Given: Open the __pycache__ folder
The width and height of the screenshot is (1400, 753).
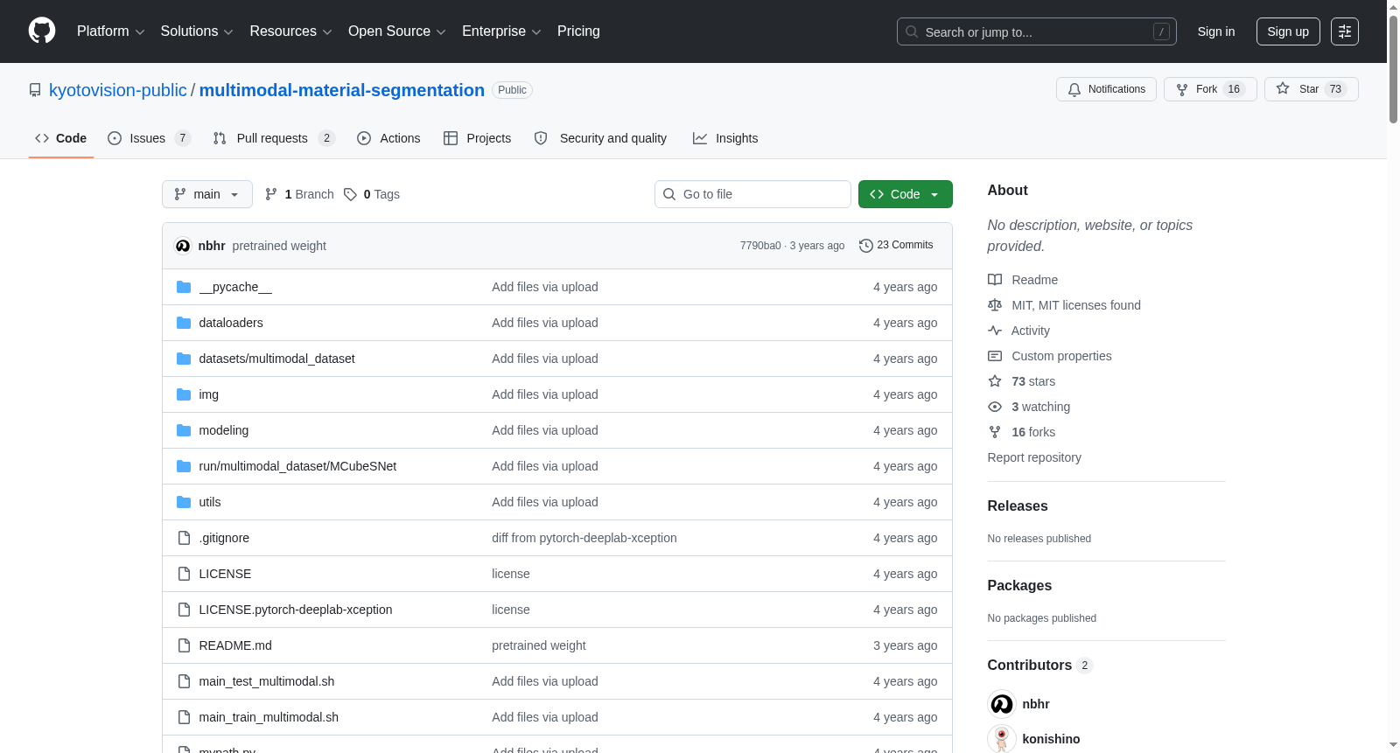Looking at the screenshot, I should click(x=235, y=287).
